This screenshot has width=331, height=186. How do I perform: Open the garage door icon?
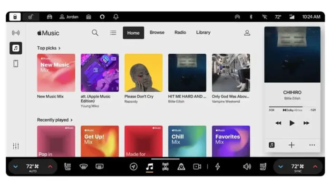point(88,17)
